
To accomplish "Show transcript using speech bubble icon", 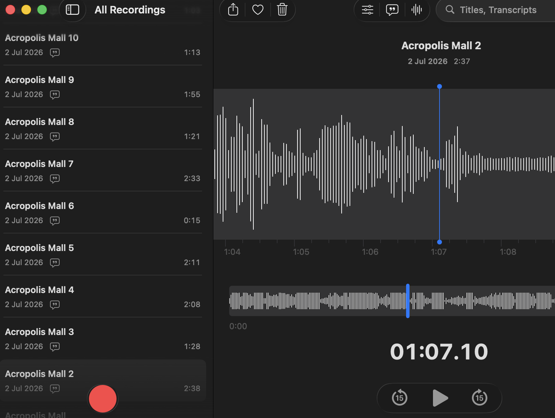I will click(x=392, y=10).
